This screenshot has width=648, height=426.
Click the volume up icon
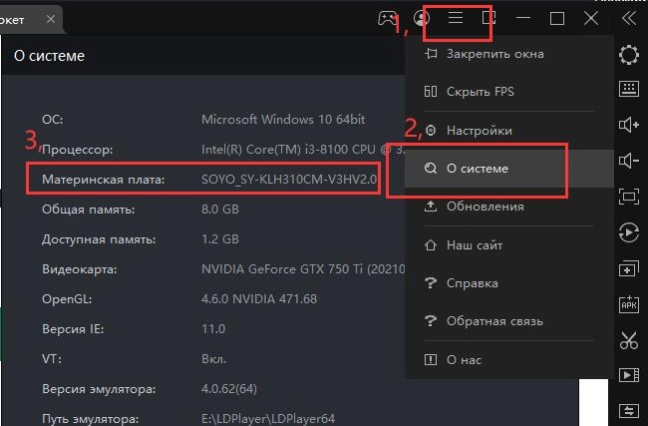coord(628,125)
